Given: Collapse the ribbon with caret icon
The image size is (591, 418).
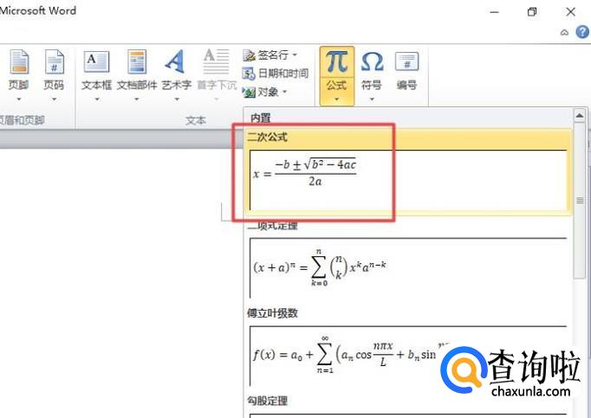Looking at the screenshot, I should click(564, 32).
